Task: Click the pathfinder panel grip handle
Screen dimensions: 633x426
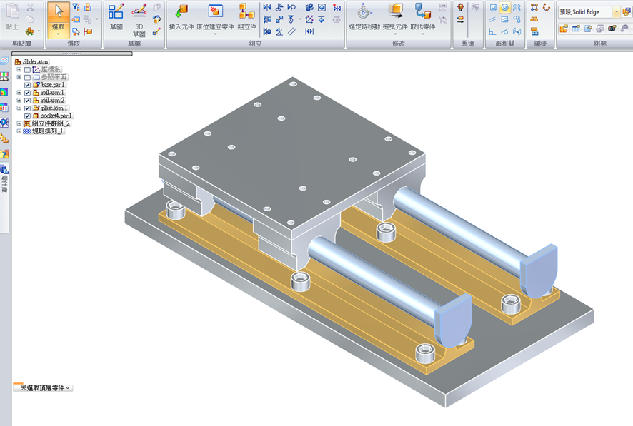Action: 72,54
